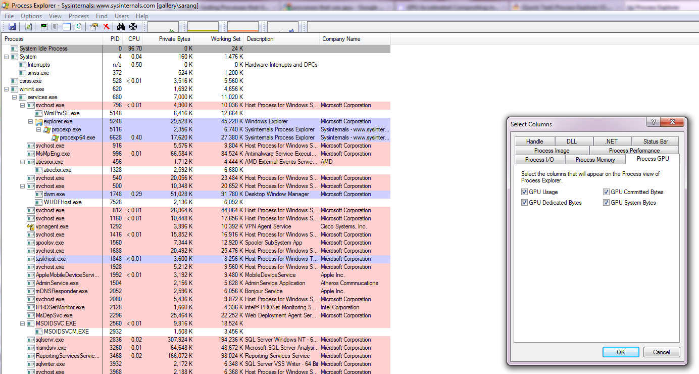699x374 pixels.
Task: Switch to the Process Performance tab
Action: (x=634, y=151)
